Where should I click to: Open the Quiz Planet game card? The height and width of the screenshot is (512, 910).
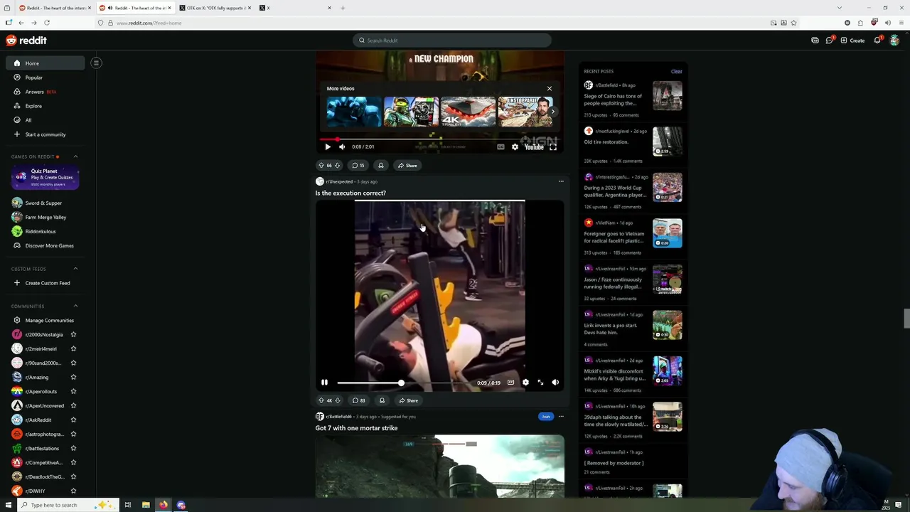point(44,178)
